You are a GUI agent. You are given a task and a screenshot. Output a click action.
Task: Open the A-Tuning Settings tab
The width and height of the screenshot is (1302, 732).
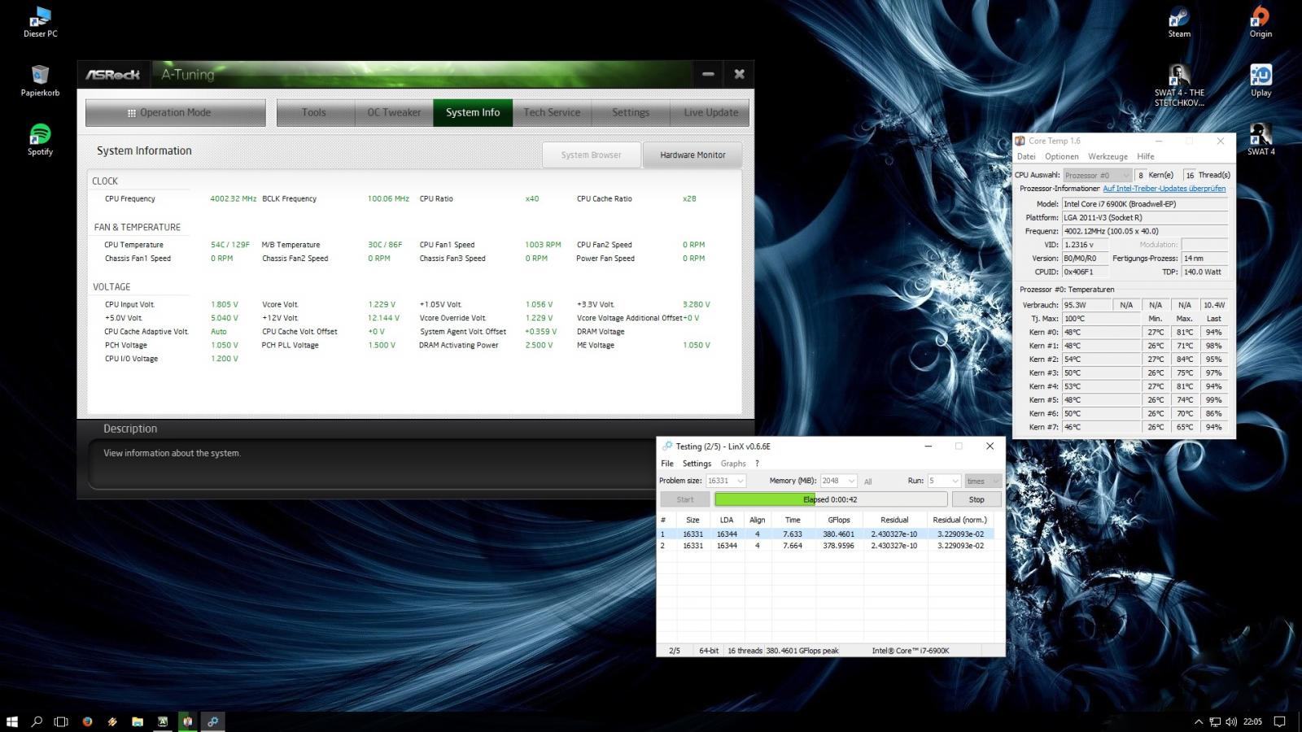tap(631, 112)
